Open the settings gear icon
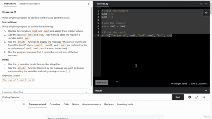 190,97
